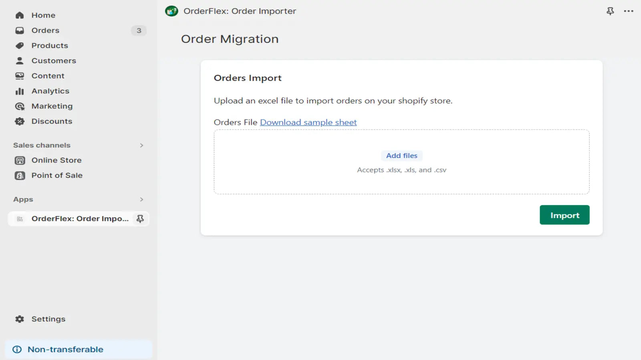Unpin OrderFlex app in sidebar
The image size is (641, 360).
coord(140,219)
